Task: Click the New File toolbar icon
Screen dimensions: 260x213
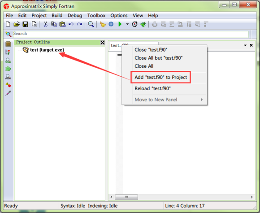Action: [8, 24]
